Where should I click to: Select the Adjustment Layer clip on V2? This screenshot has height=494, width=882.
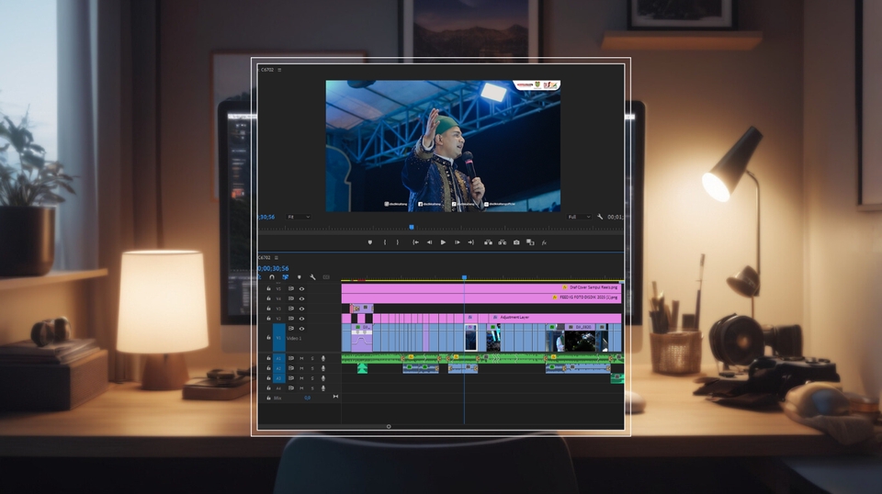click(x=555, y=318)
